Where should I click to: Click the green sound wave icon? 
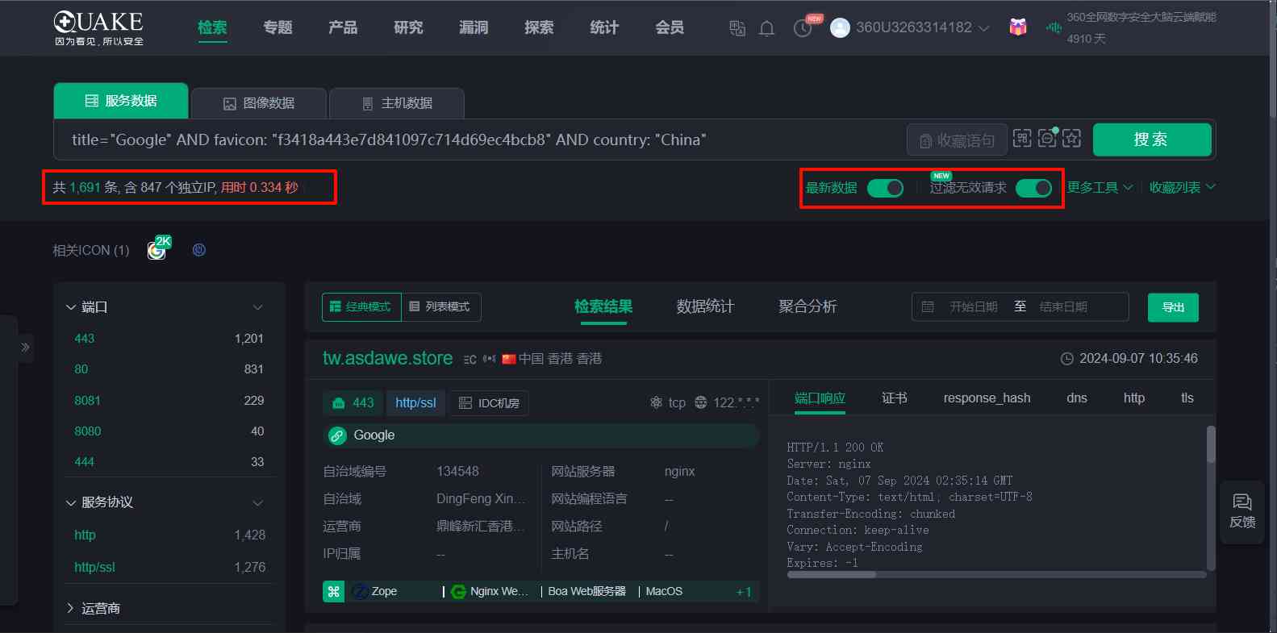(1054, 28)
